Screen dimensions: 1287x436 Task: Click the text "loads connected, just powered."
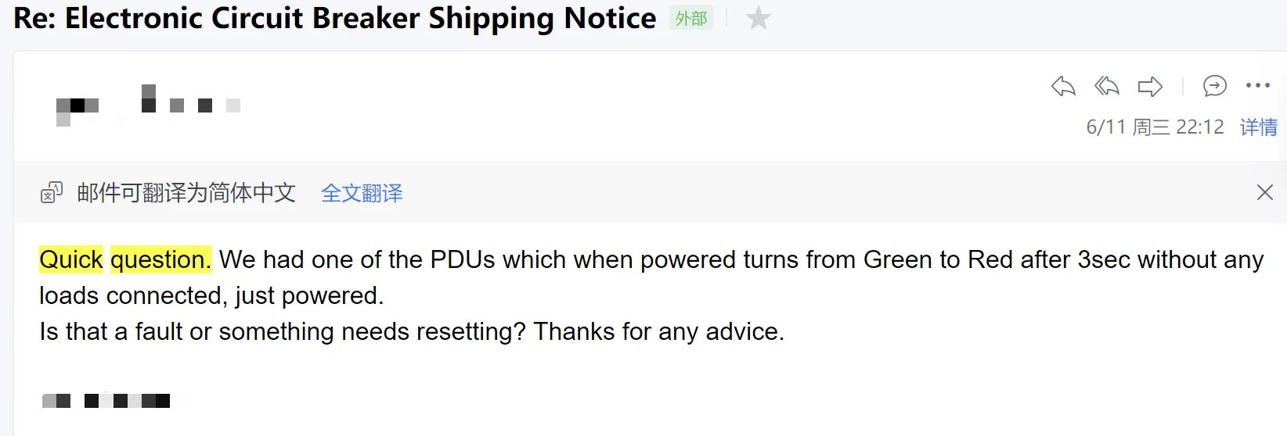[211, 295]
